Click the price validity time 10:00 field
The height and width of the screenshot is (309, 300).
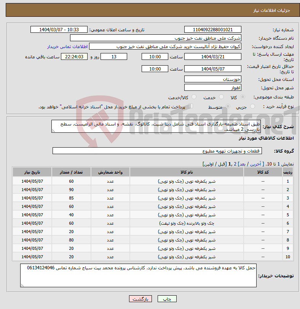[155, 69]
